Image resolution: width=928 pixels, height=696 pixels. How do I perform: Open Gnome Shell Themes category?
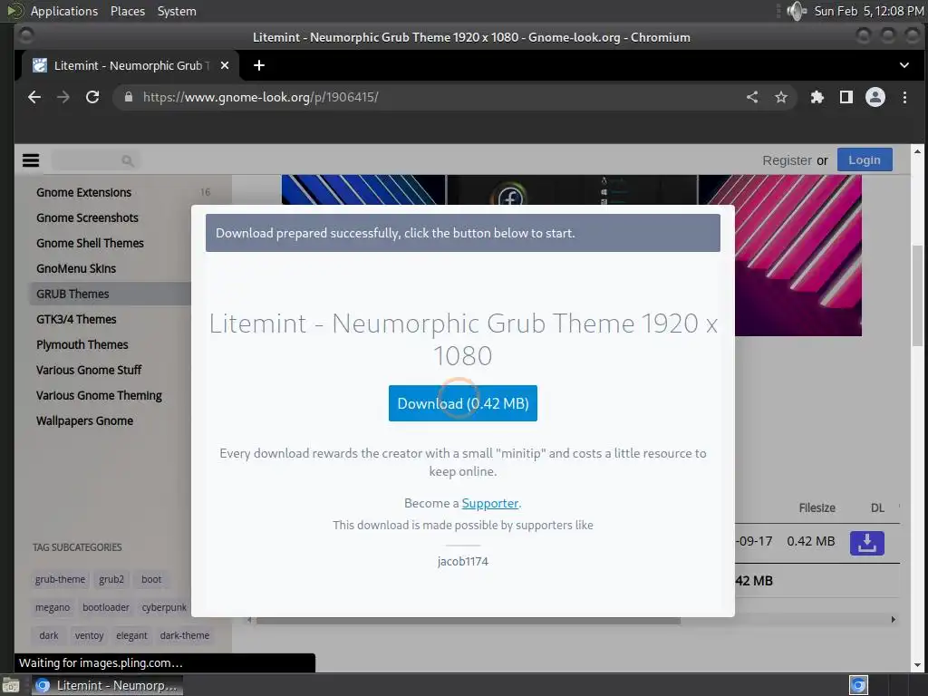click(x=90, y=243)
